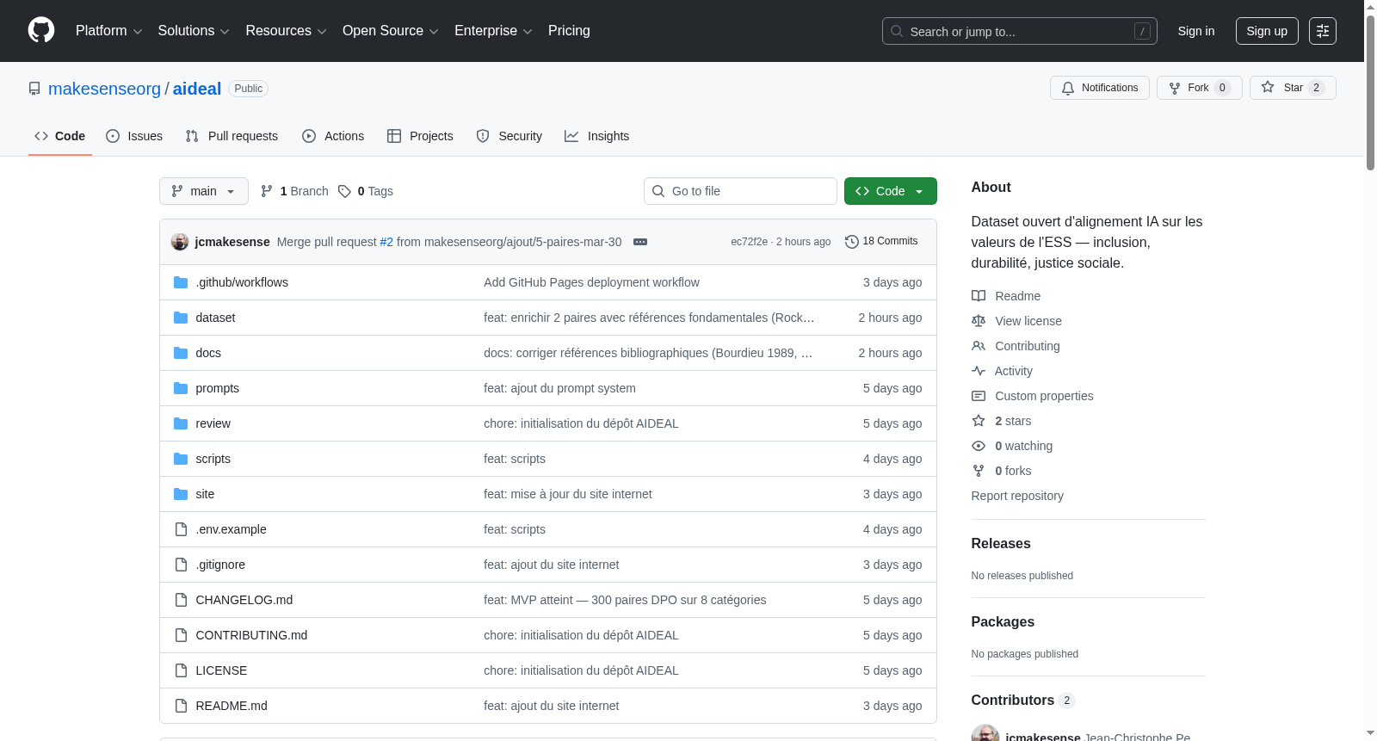This screenshot has width=1377, height=741.
Task: Click the Search or jump to field
Action: point(1020,31)
